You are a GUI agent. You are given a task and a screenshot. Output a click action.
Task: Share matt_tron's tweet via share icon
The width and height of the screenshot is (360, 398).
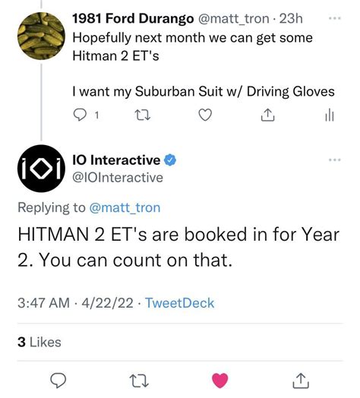pos(268,115)
